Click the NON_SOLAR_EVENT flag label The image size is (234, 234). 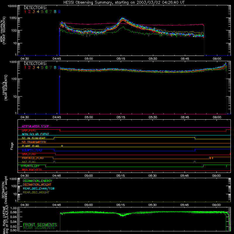tap(35, 134)
